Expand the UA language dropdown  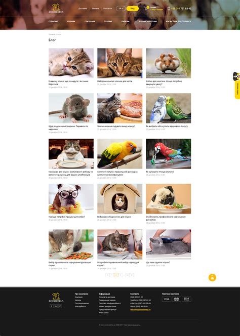[x=121, y=9]
